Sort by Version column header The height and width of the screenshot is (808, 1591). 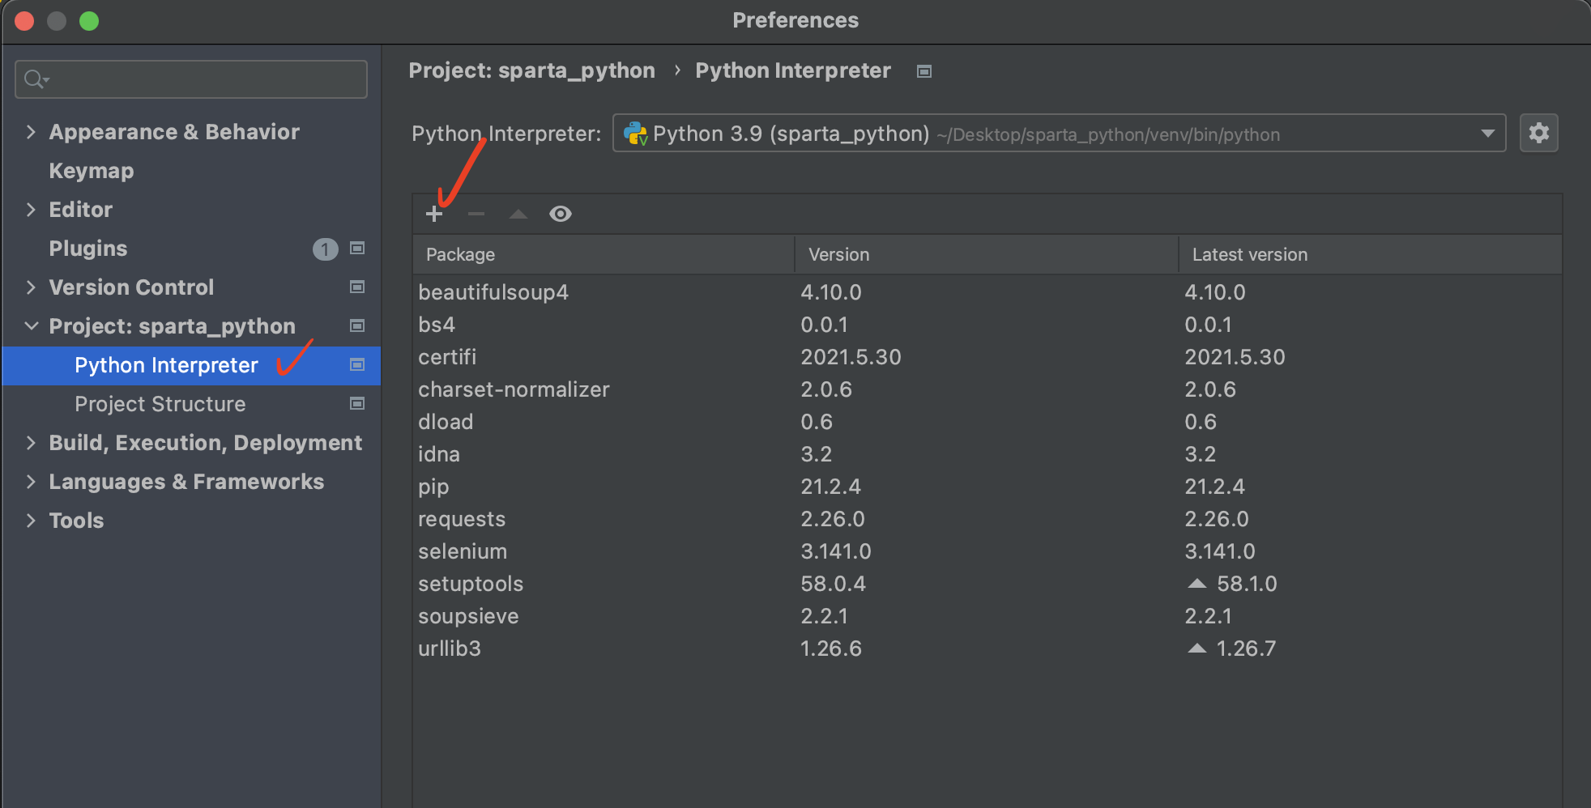click(987, 254)
